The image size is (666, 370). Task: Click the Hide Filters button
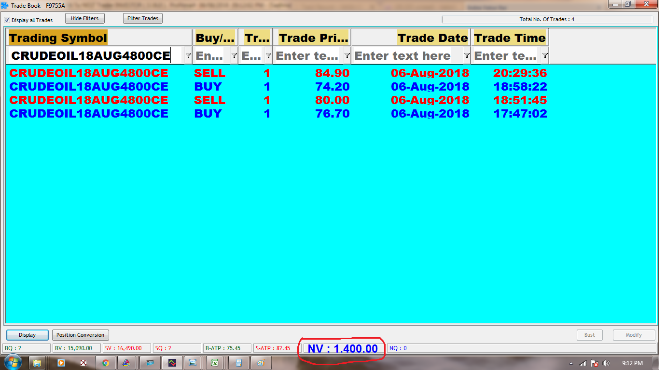click(84, 18)
